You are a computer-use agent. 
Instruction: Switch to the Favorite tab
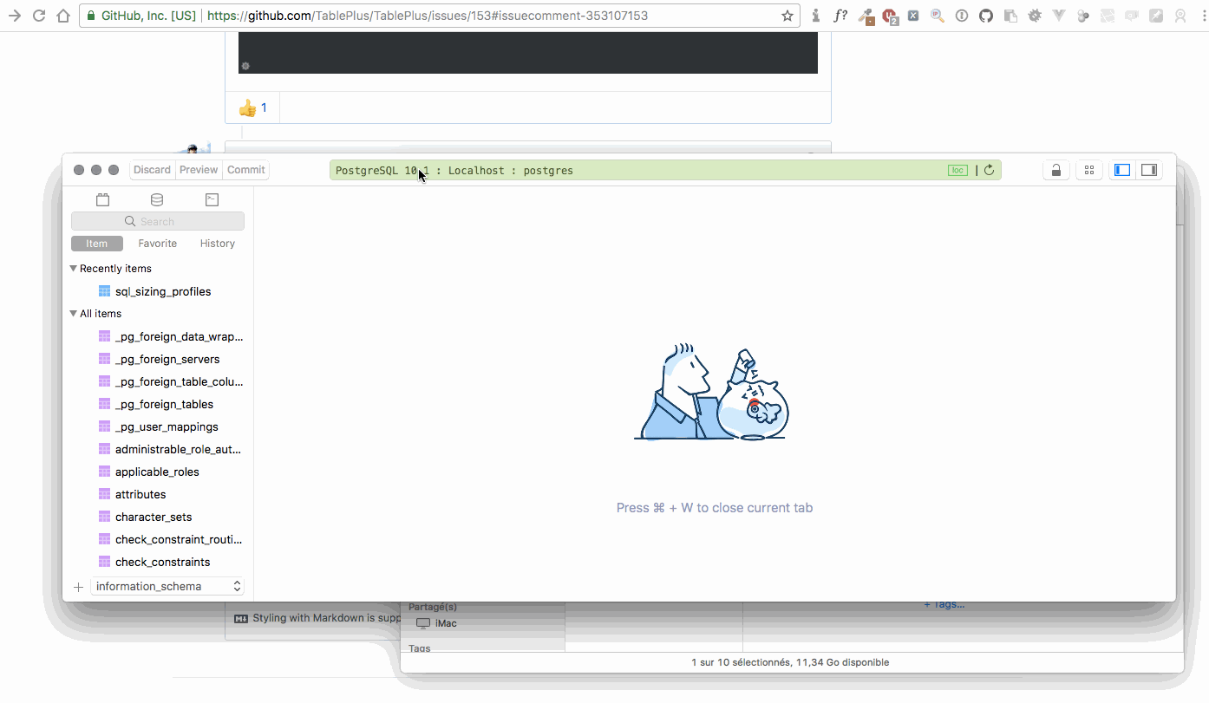tap(157, 244)
